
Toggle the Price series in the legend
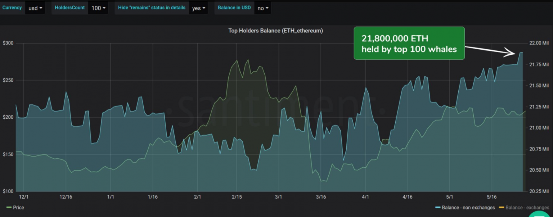pyautogui.click(x=18, y=207)
